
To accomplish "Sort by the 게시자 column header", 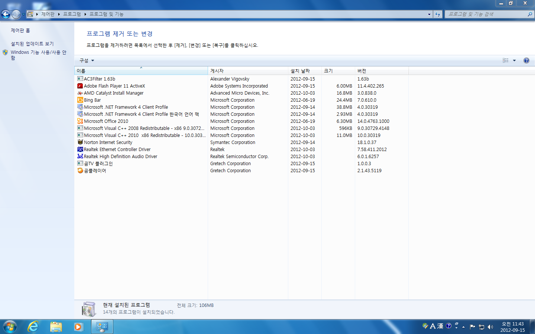I will [x=248, y=71].
